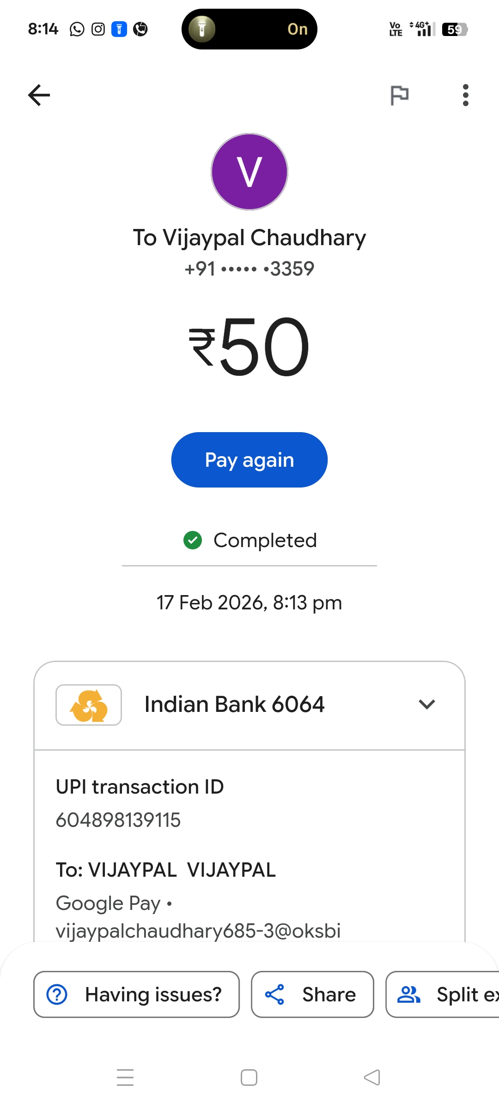
Task: Tap the flashlight On pill indicator
Action: pos(249,29)
